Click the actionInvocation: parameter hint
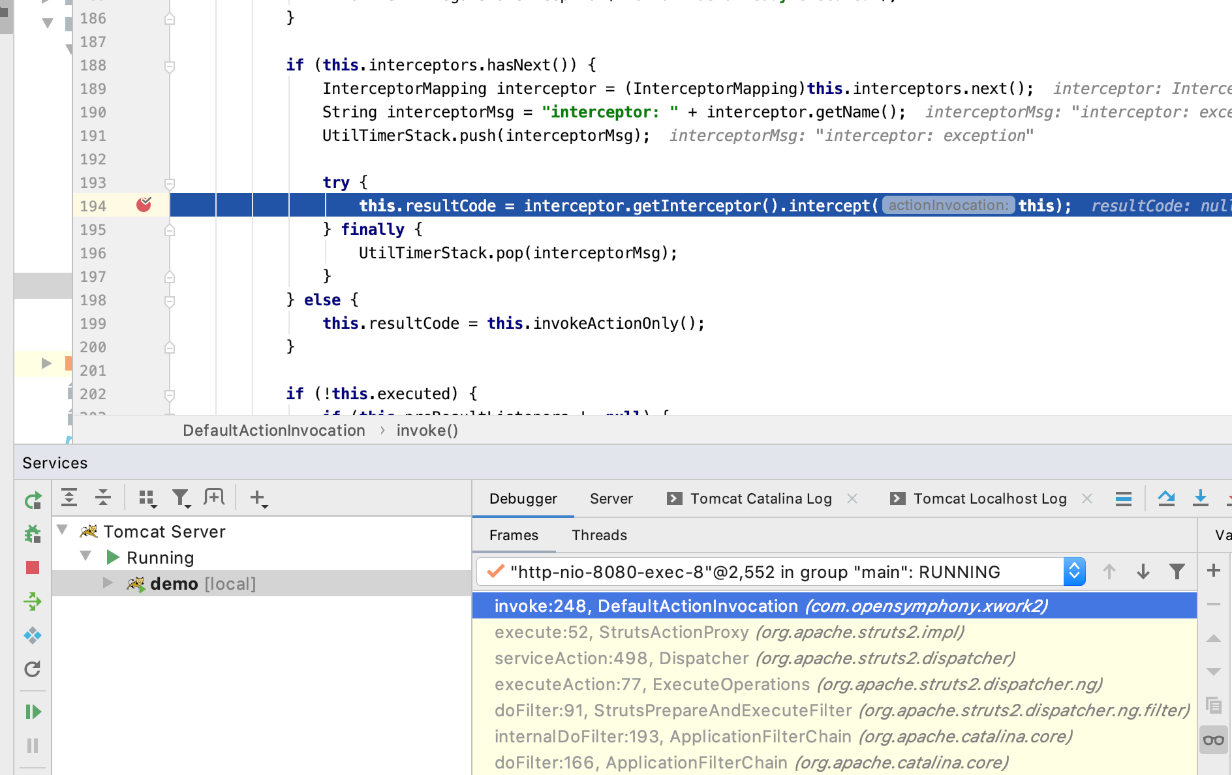The width and height of the screenshot is (1232, 775). pyautogui.click(x=948, y=205)
